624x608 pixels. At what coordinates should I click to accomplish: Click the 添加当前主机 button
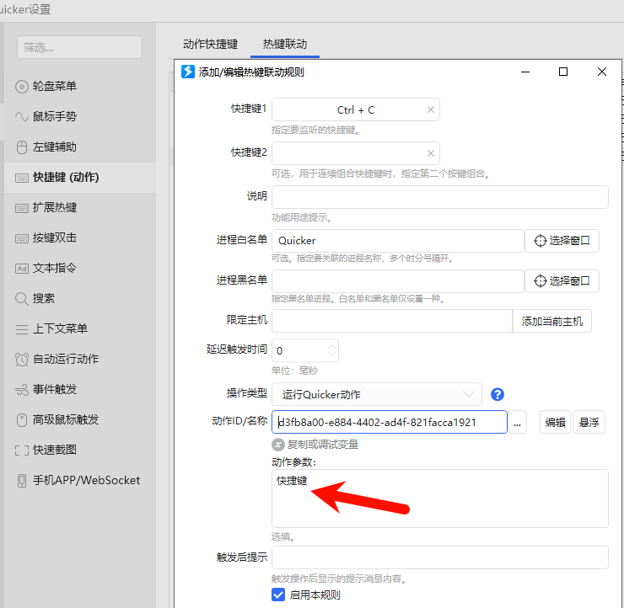pyautogui.click(x=552, y=321)
